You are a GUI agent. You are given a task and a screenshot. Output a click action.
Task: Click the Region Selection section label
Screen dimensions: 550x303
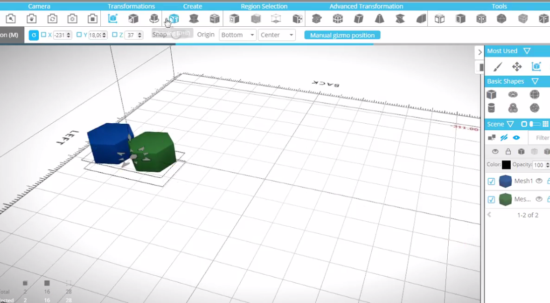click(x=264, y=6)
